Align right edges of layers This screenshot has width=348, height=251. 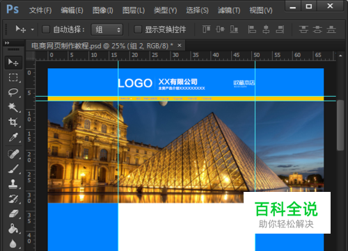pyautogui.click(x=280, y=29)
